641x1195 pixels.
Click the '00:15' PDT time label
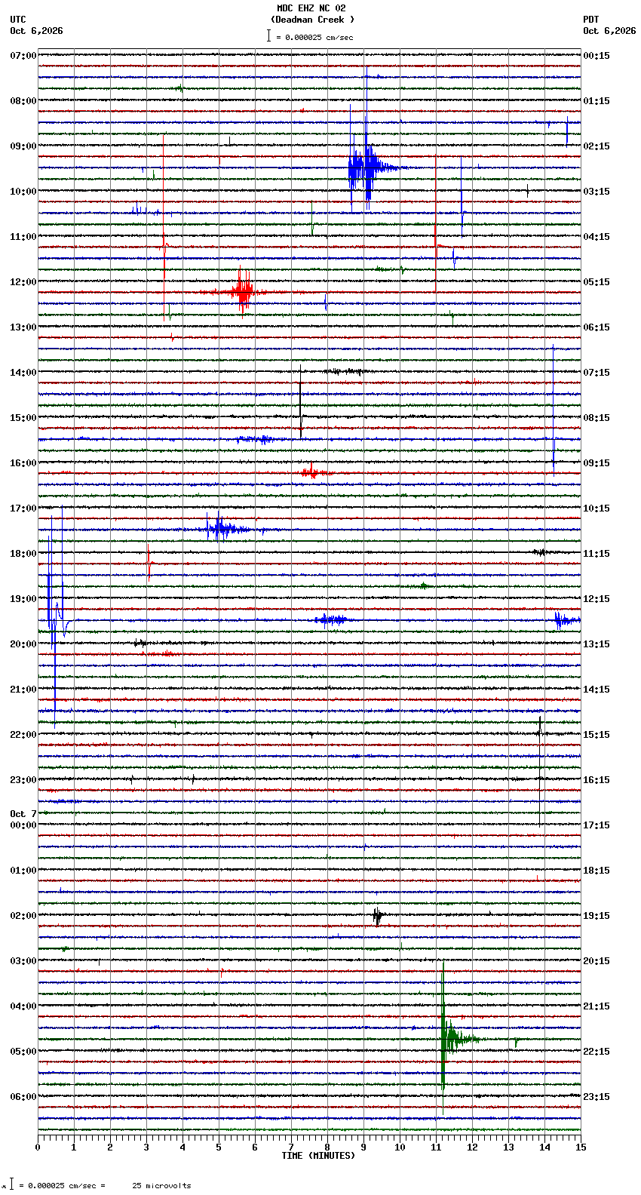(597, 56)
